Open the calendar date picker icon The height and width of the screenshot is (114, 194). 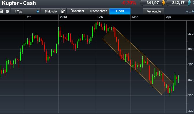click(x=63, y=11)
